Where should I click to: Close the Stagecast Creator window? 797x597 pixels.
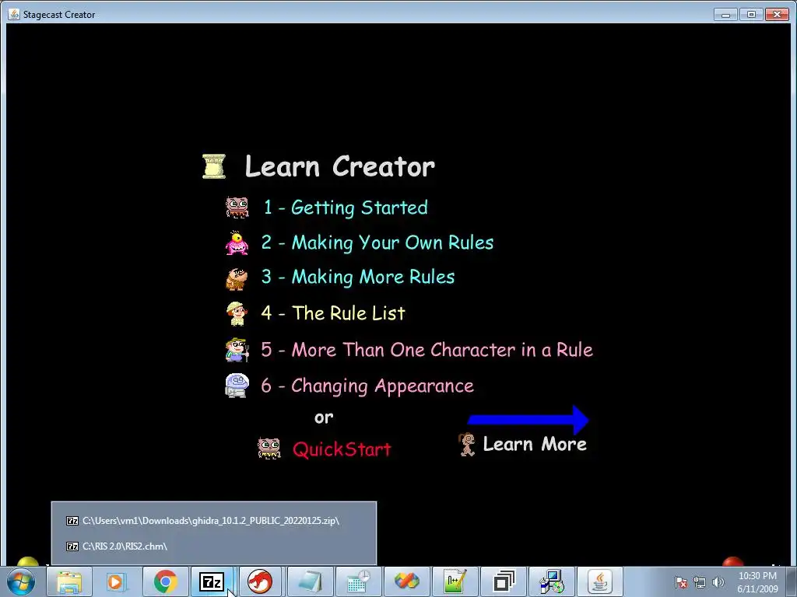[777, 14]
